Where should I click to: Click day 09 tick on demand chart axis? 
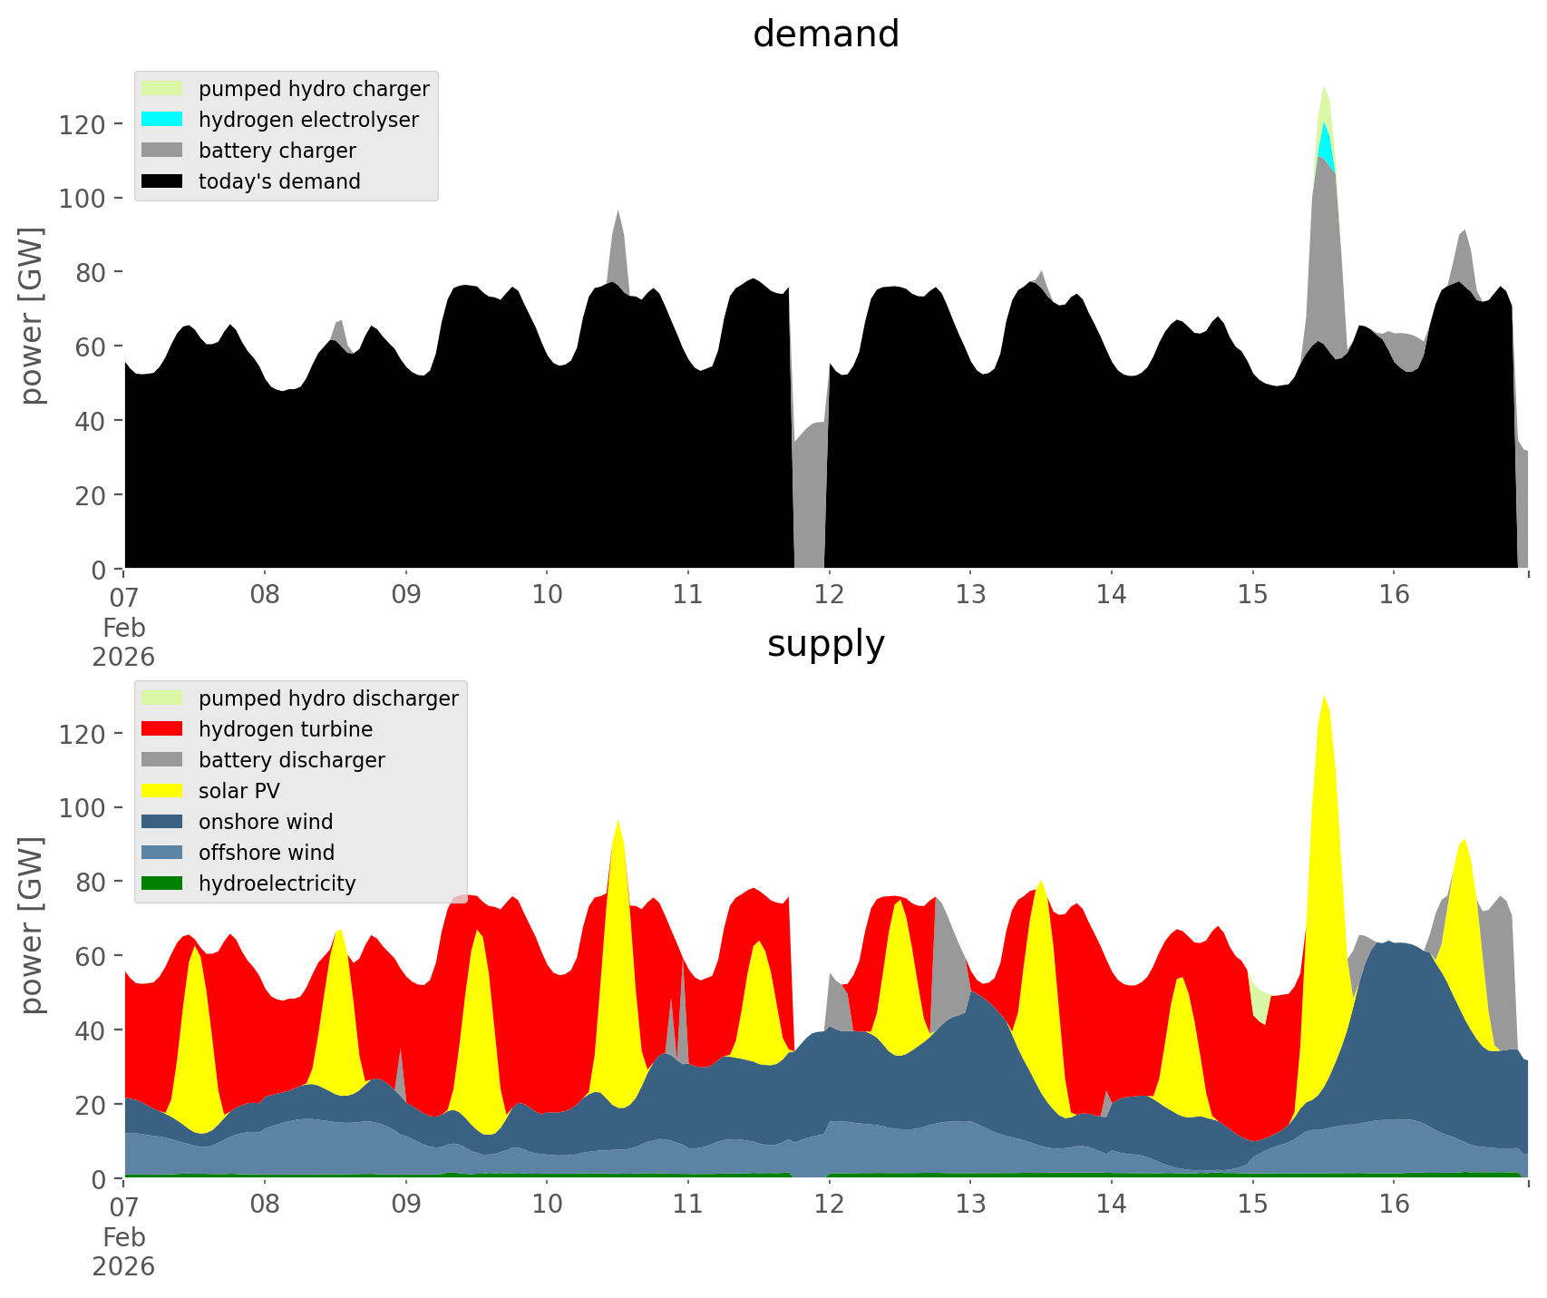(405, 595)
